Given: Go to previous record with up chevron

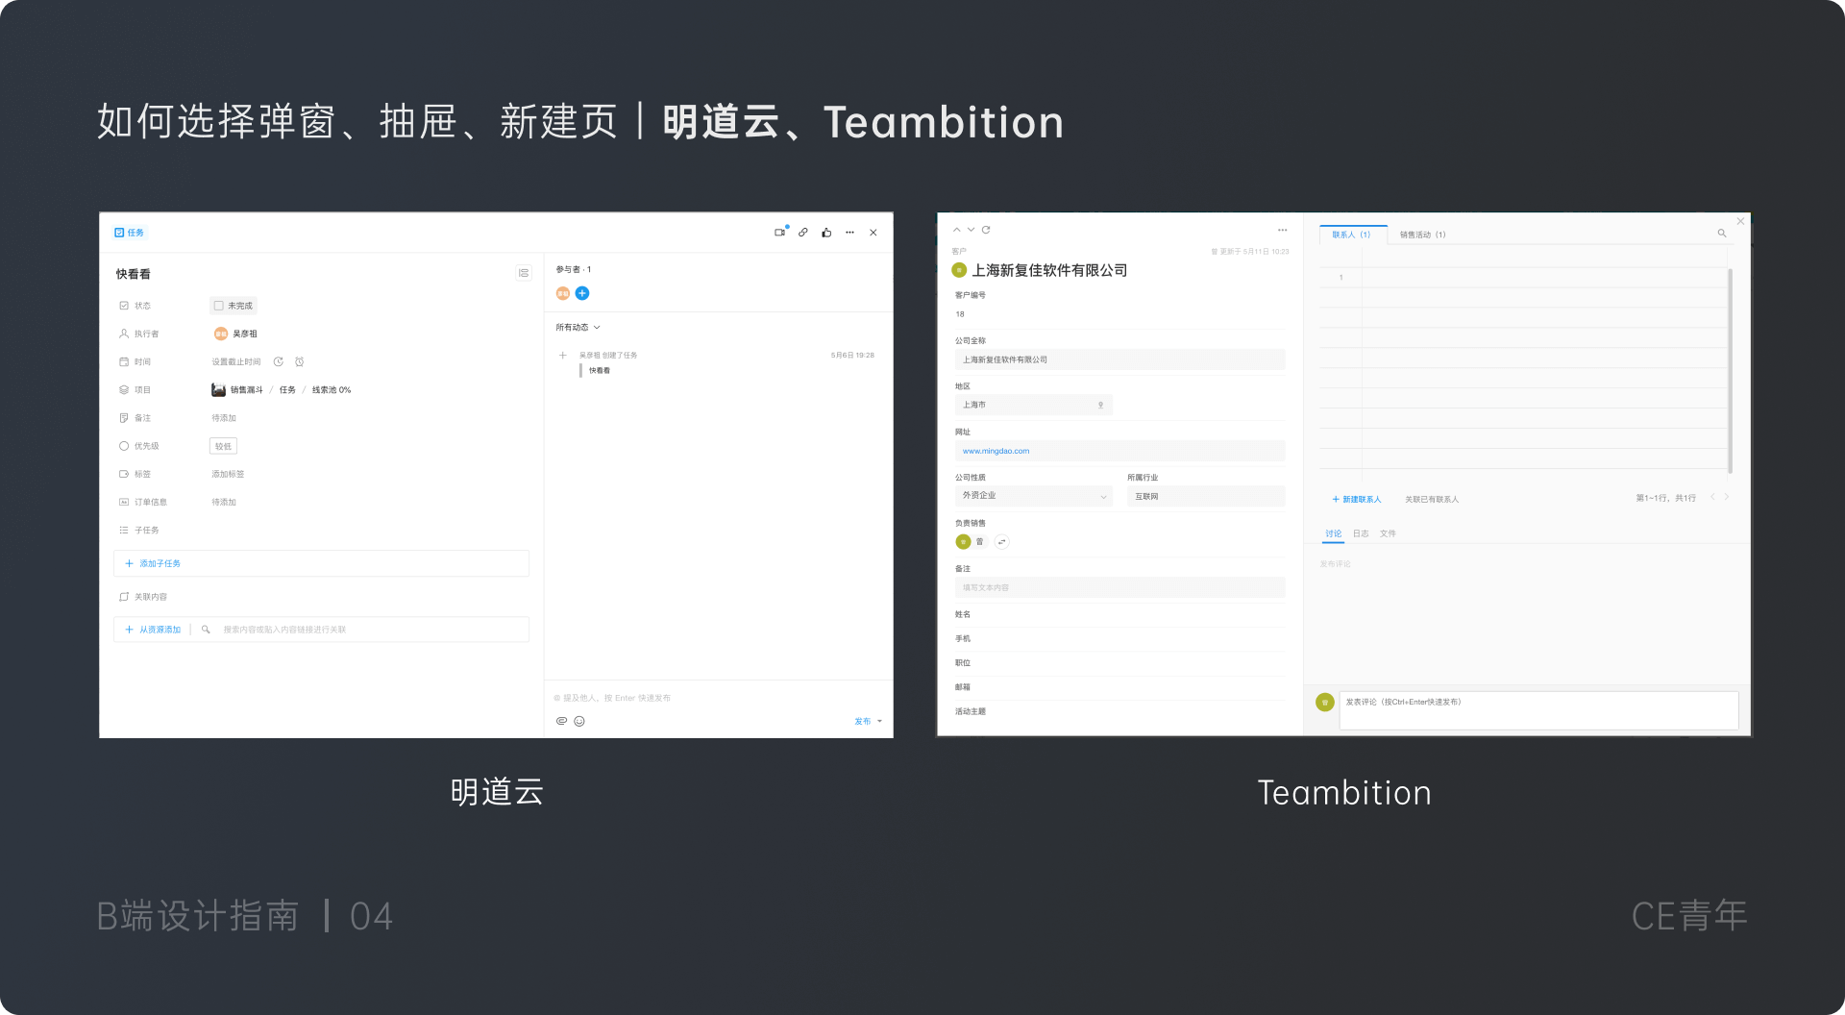Looking at the screenshot, I should click(x=957, y=230).
